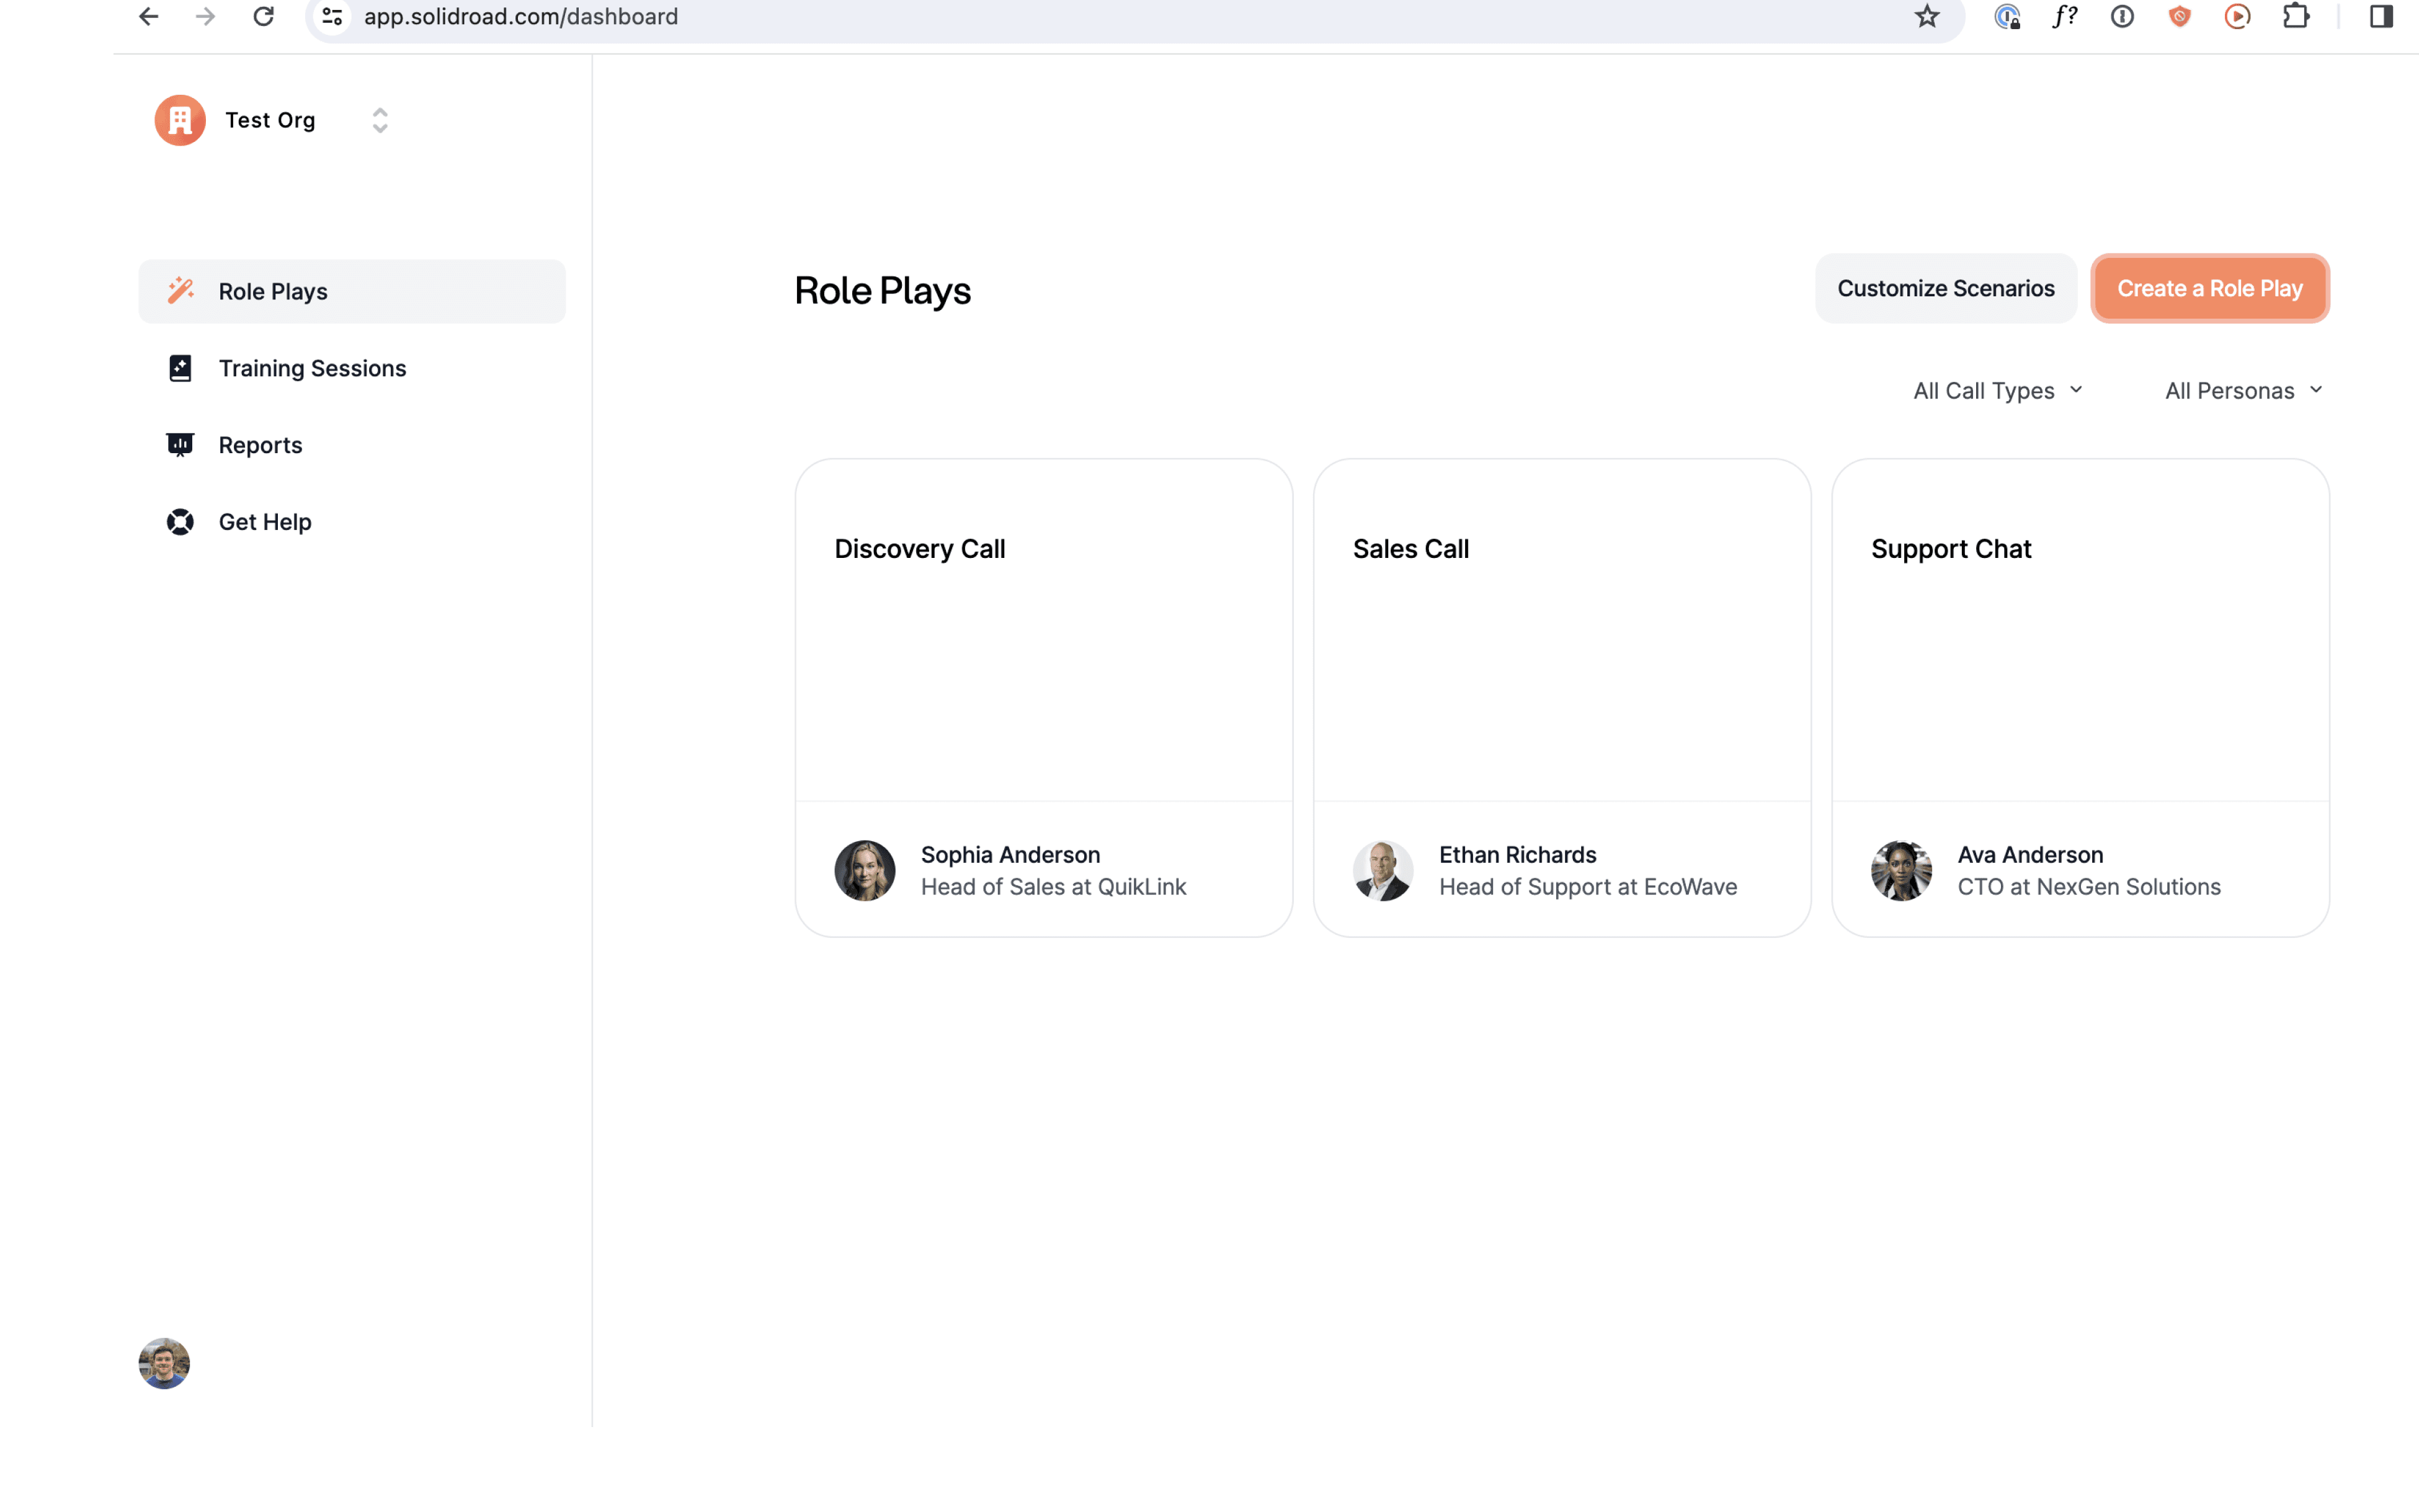
Task: Go to Training Sessions in the sidebar
Action: pyautogui.click(x=312, y=368)
